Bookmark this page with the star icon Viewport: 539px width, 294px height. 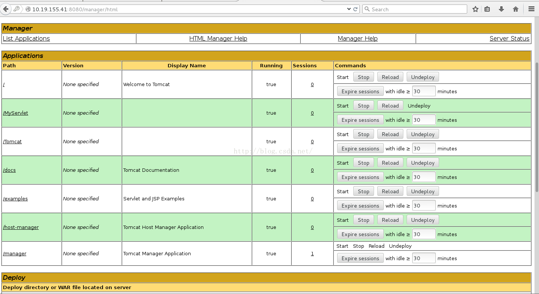point(475,9)
